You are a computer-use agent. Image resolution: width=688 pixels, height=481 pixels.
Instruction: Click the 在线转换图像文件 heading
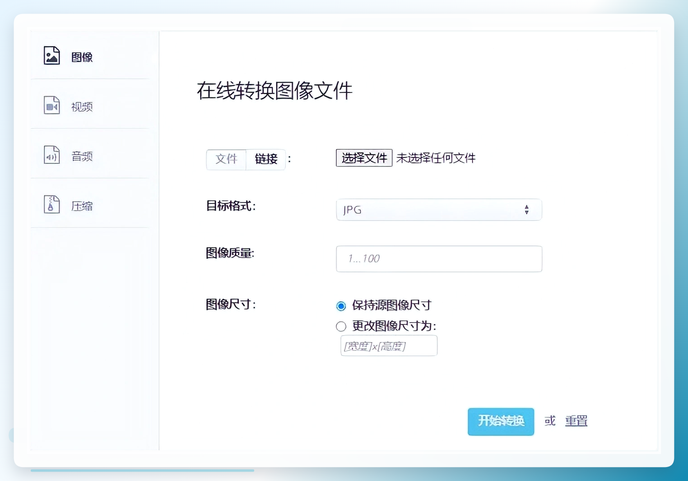(x=274, y=91)
